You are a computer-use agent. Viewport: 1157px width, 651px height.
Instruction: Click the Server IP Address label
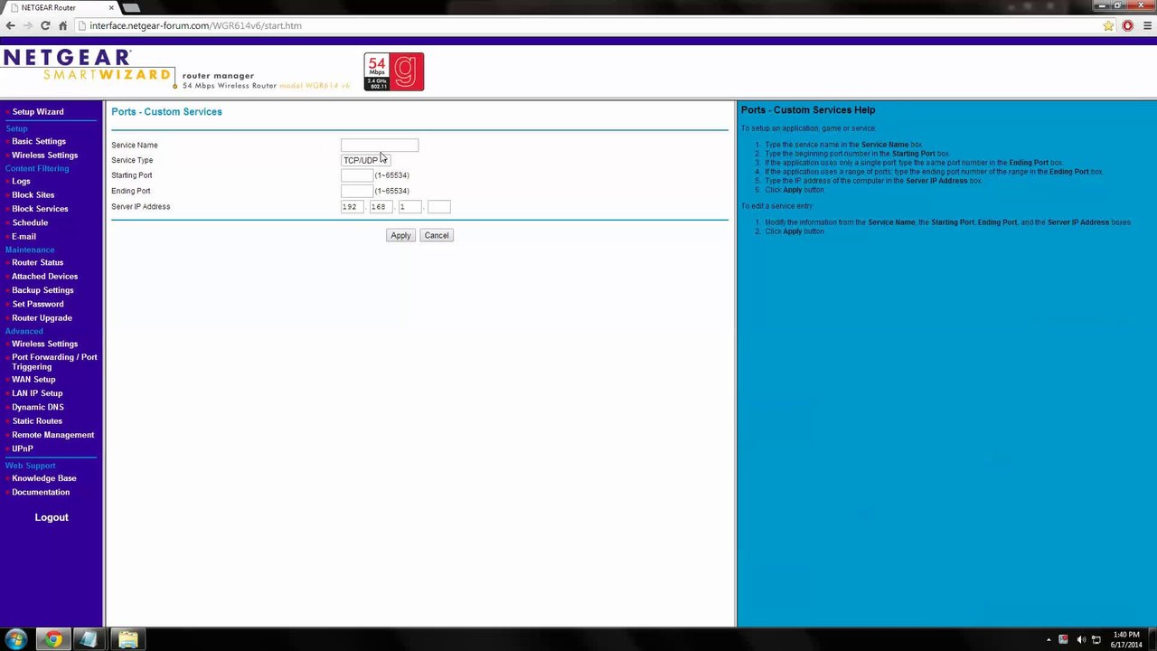140,207
